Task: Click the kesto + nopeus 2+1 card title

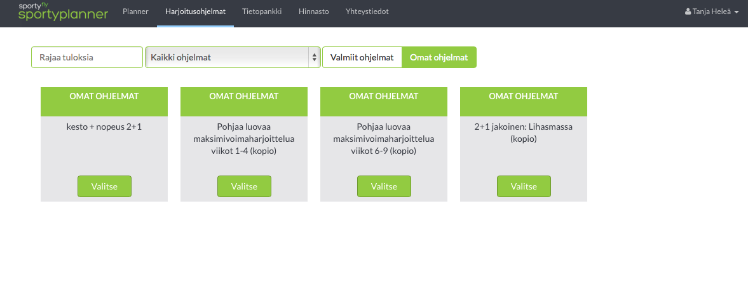Action: click(104, 127)
